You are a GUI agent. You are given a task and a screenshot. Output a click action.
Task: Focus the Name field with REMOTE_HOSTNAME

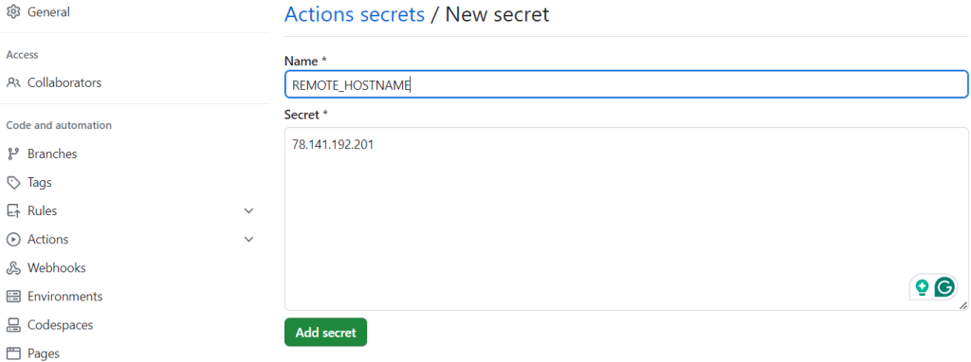(626, 84)
